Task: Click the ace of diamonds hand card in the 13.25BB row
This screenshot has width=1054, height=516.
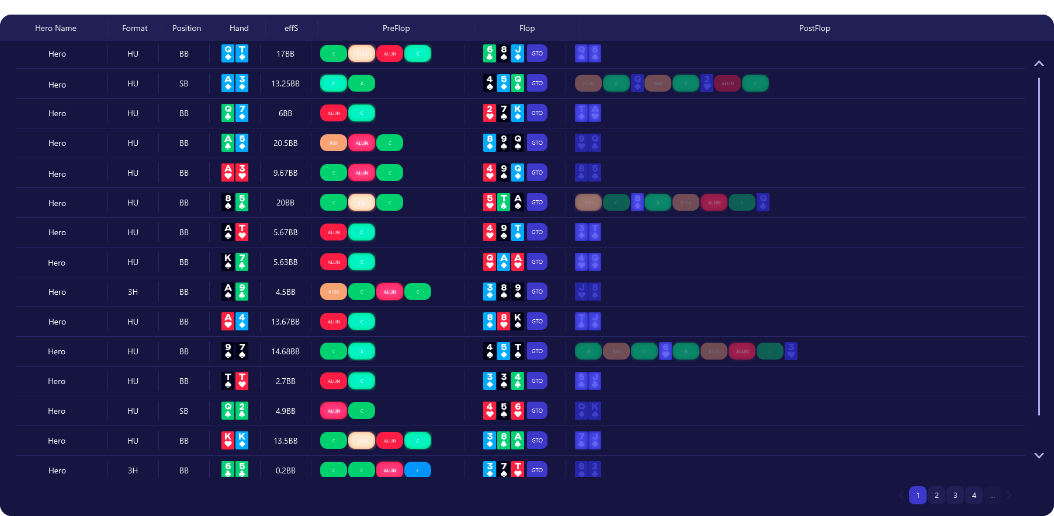Action: [x=228, y=83]
